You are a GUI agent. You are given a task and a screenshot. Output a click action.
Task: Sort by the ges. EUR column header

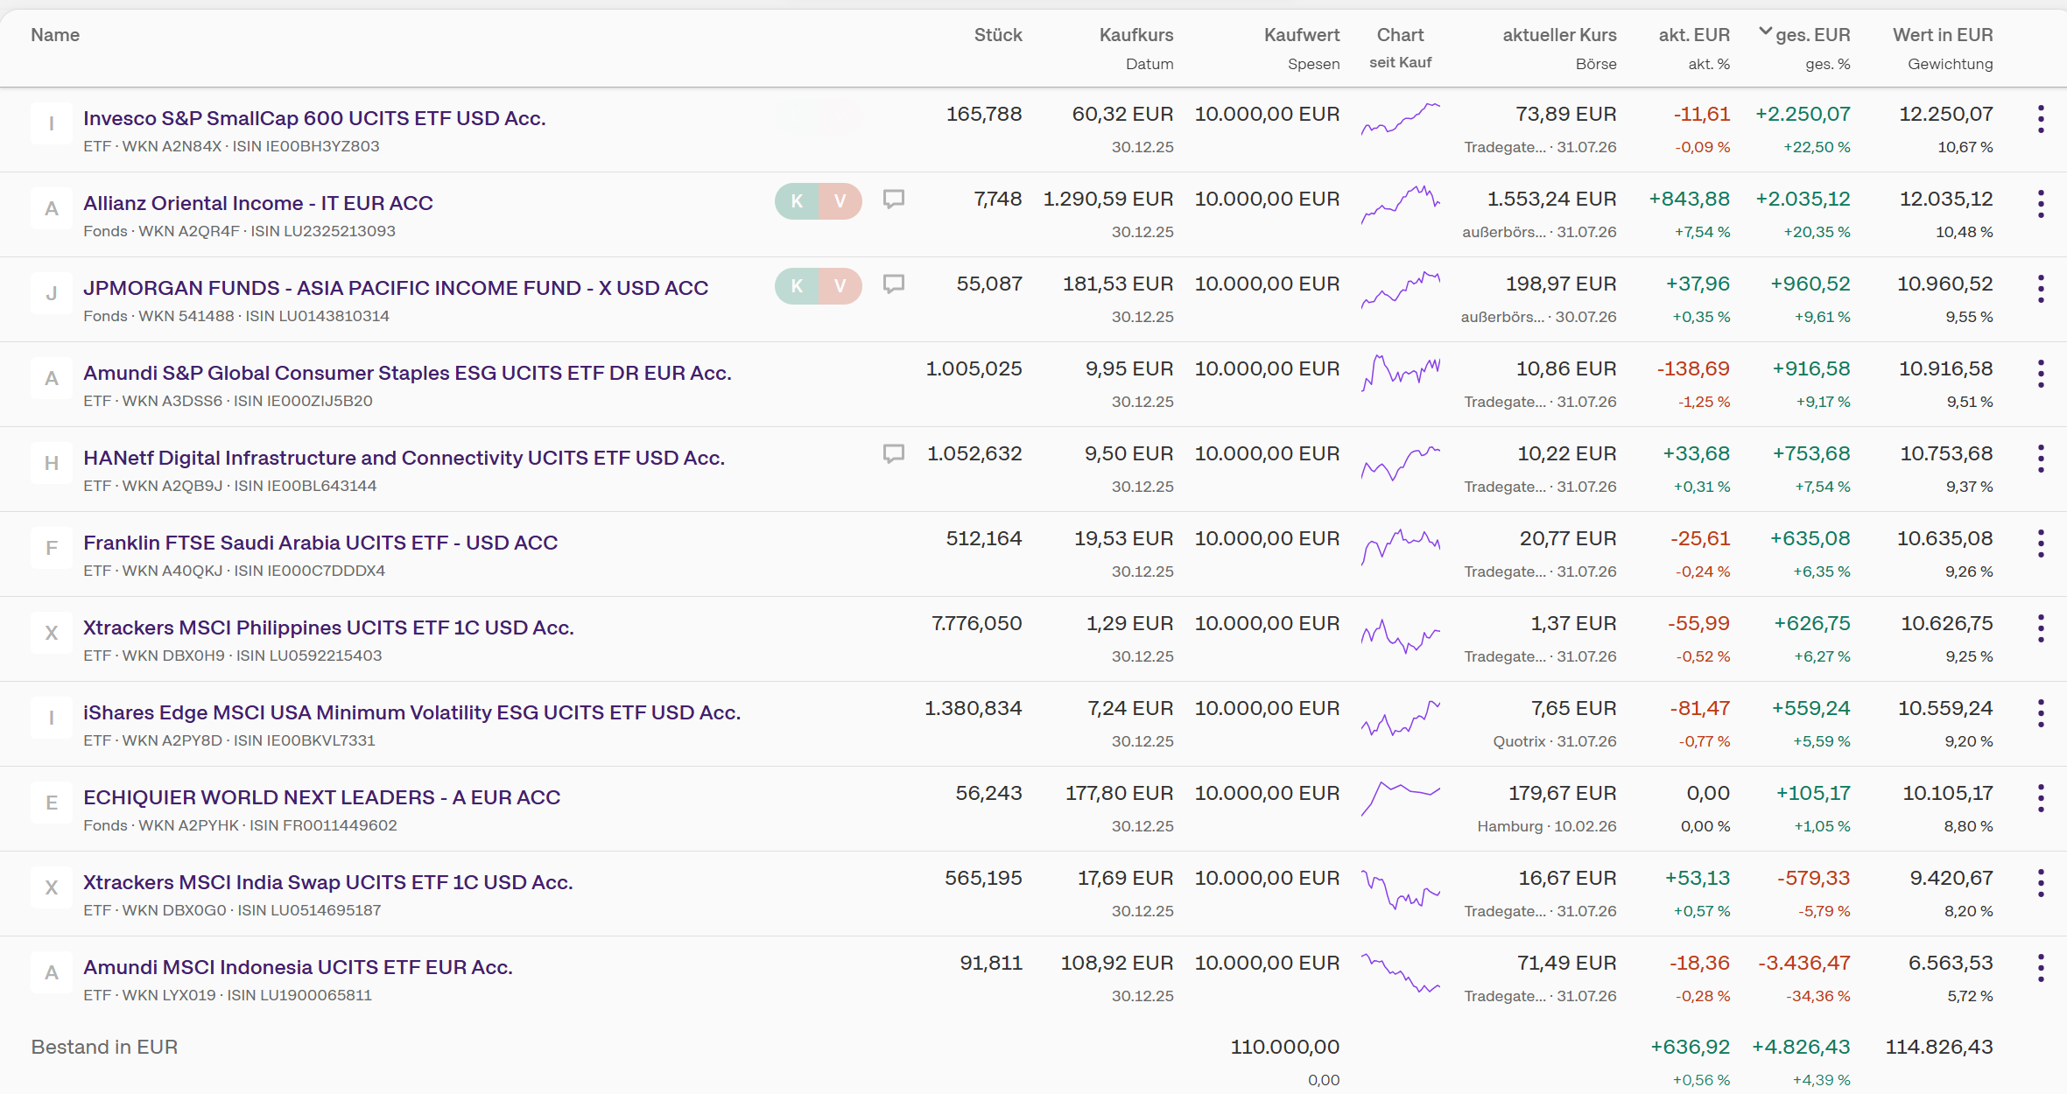click(x=1812, y=35)
